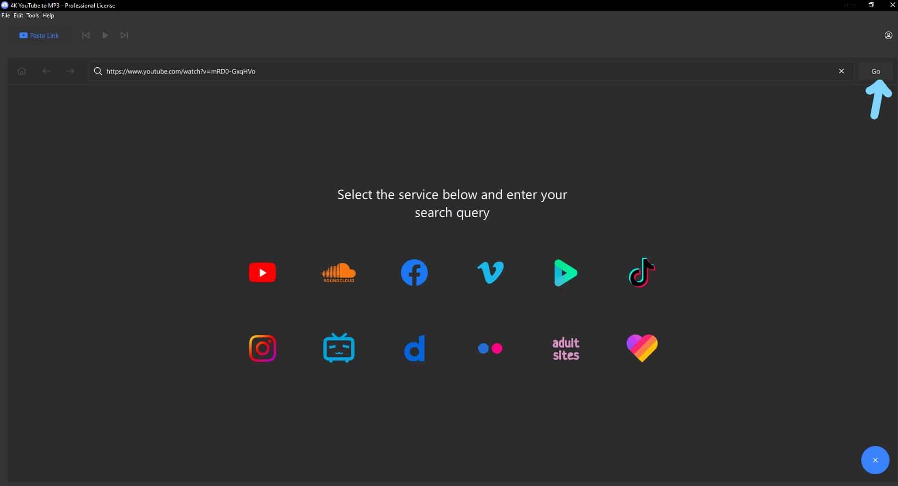Screen dimensions: 898x486
Task: Click the app logo in title bar
Action: [5, 5]
